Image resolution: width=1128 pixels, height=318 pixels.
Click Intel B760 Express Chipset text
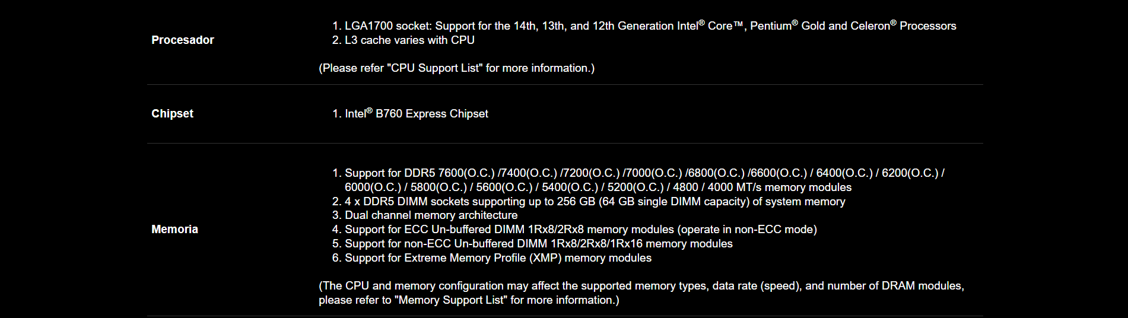[x=417, y=113]
